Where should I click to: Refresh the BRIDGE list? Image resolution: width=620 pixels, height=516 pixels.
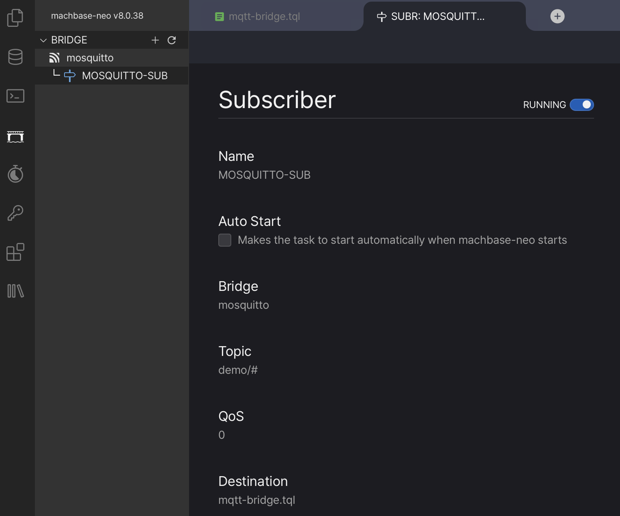click(172, 40)
